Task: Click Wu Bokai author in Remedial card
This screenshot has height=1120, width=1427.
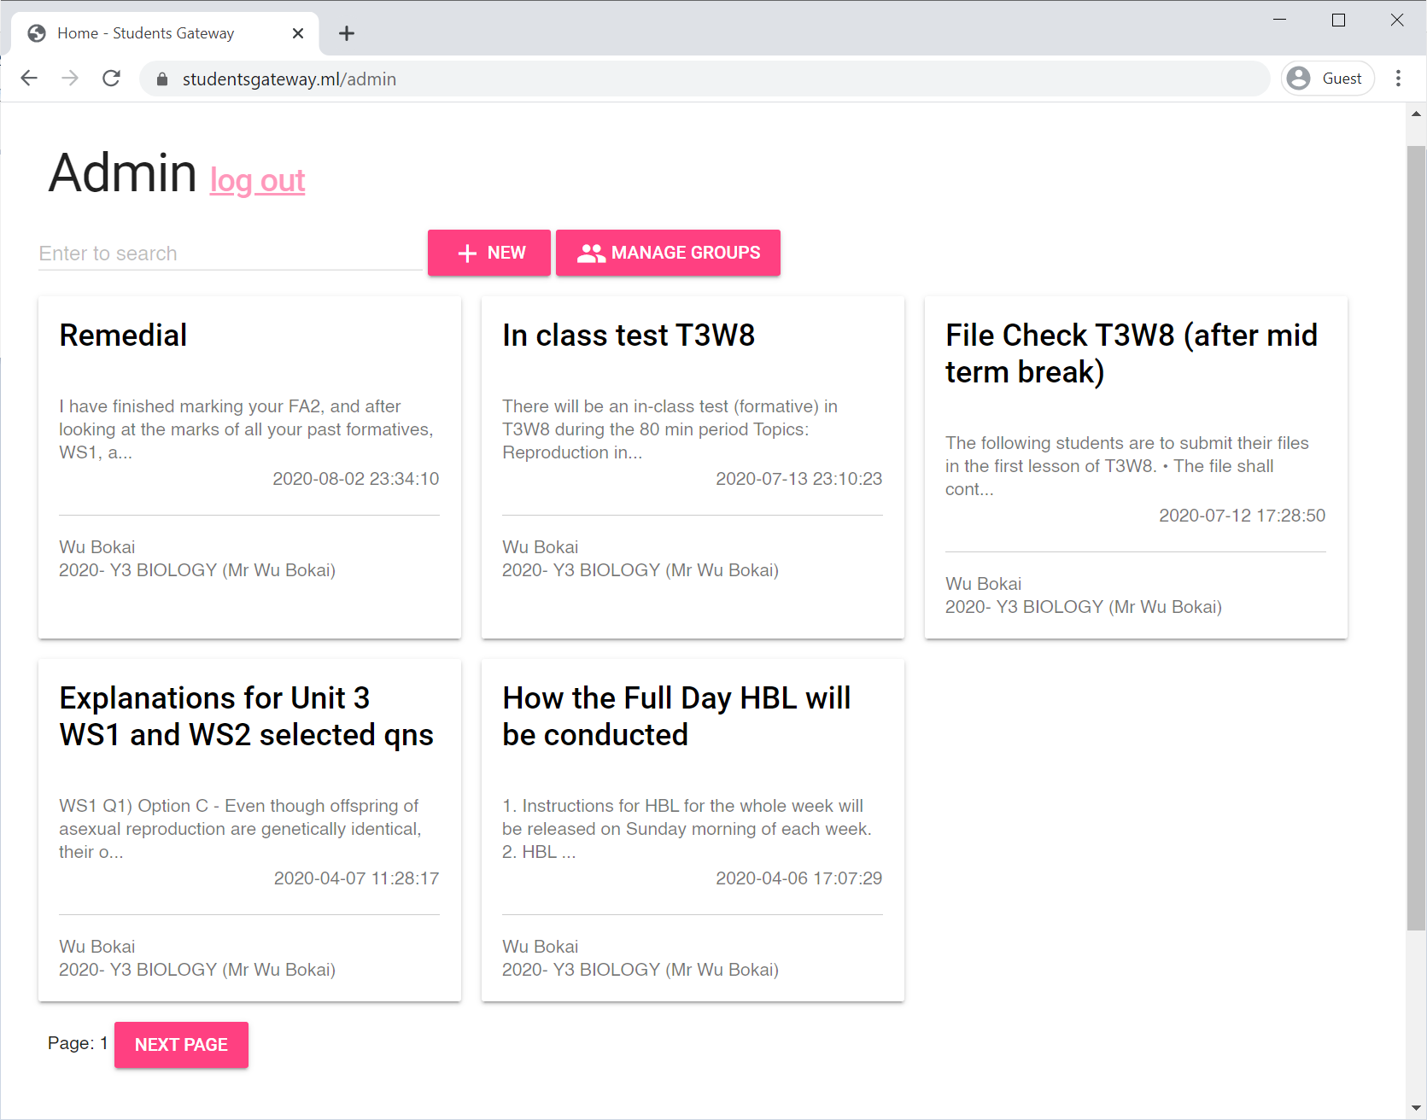Action: [x=96, y=547]
